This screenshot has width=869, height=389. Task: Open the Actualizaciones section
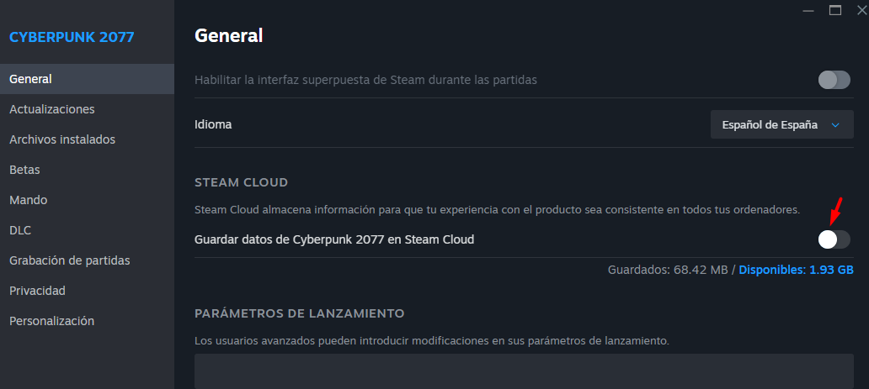coord(87,109)
